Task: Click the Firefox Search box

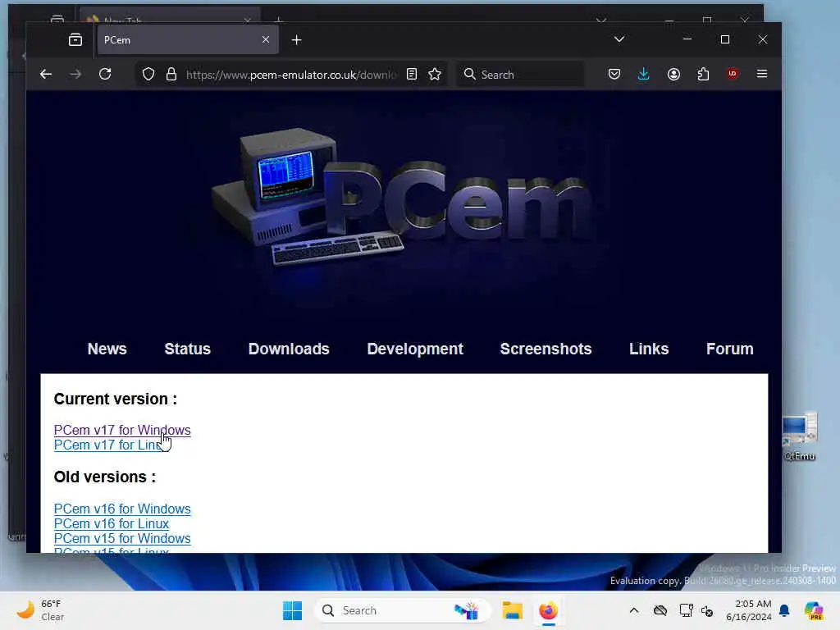Action: 521,75
